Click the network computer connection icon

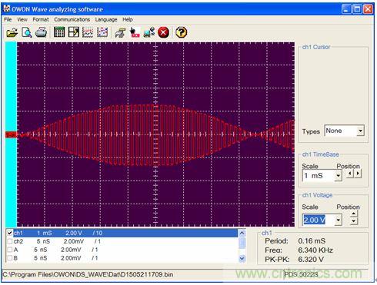[x=149, y=32]
